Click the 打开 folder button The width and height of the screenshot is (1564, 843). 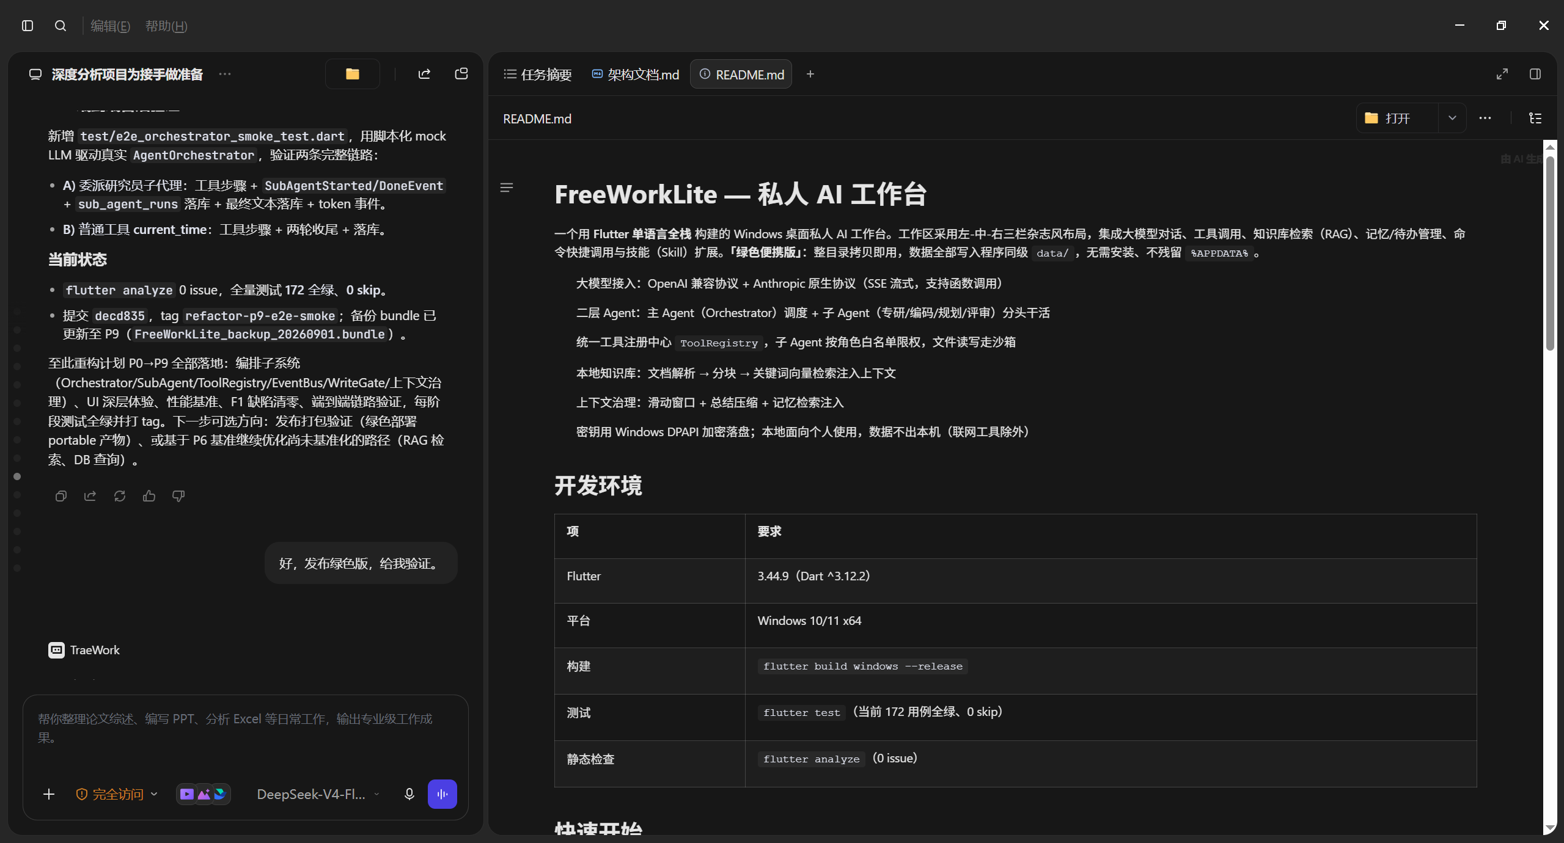[1397, 118]
